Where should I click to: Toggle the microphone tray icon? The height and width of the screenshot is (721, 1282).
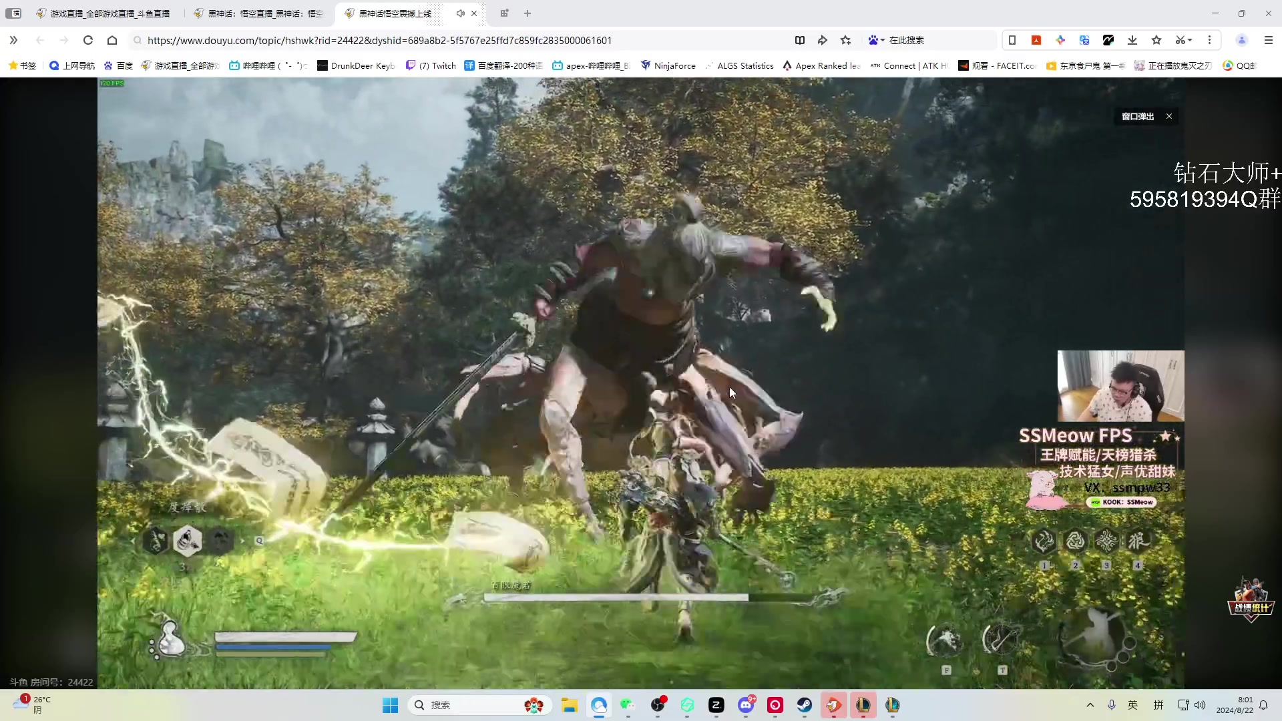tap(1112, 705)
